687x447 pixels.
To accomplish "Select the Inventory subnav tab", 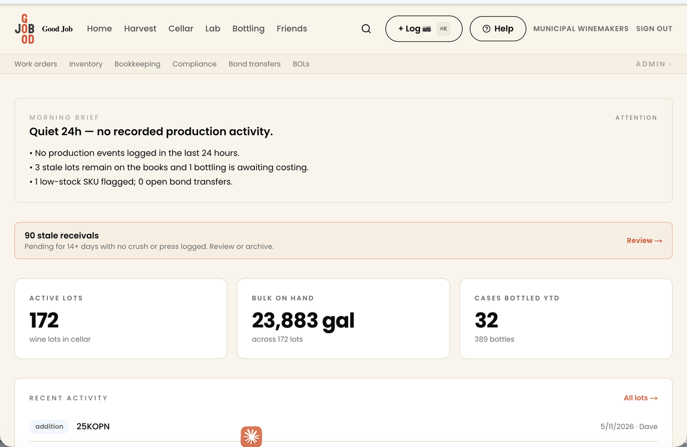I will 86,64.
